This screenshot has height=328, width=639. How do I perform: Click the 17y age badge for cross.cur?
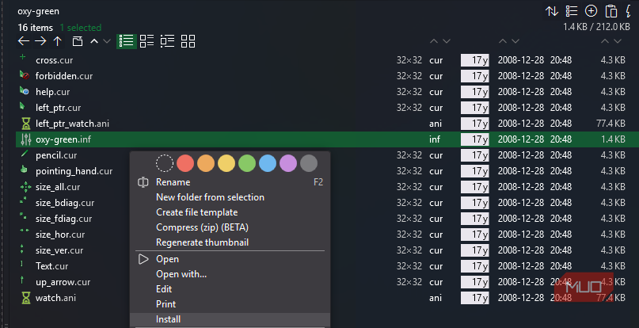(x=475, y=60)
